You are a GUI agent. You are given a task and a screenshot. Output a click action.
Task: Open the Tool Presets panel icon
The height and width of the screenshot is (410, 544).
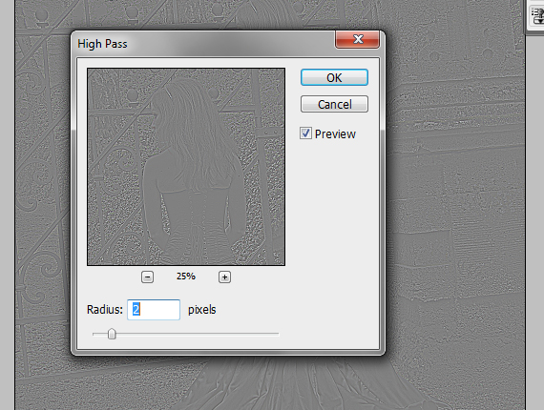coord(537,15)
